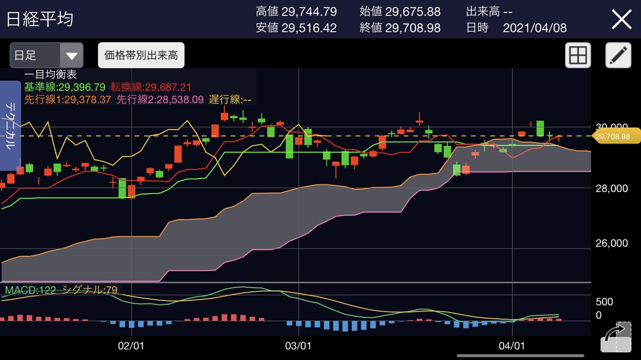Click the 500 MACD axis label
Viewport: 641px width, 360px height.
[x=604, y=302]
